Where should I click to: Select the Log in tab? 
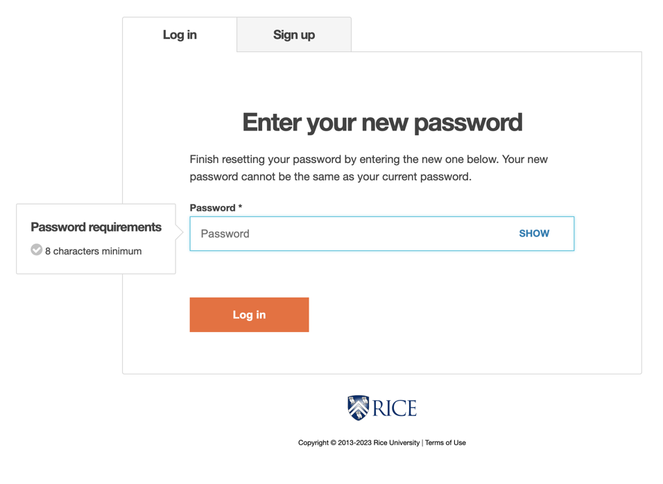coord(179,34)
